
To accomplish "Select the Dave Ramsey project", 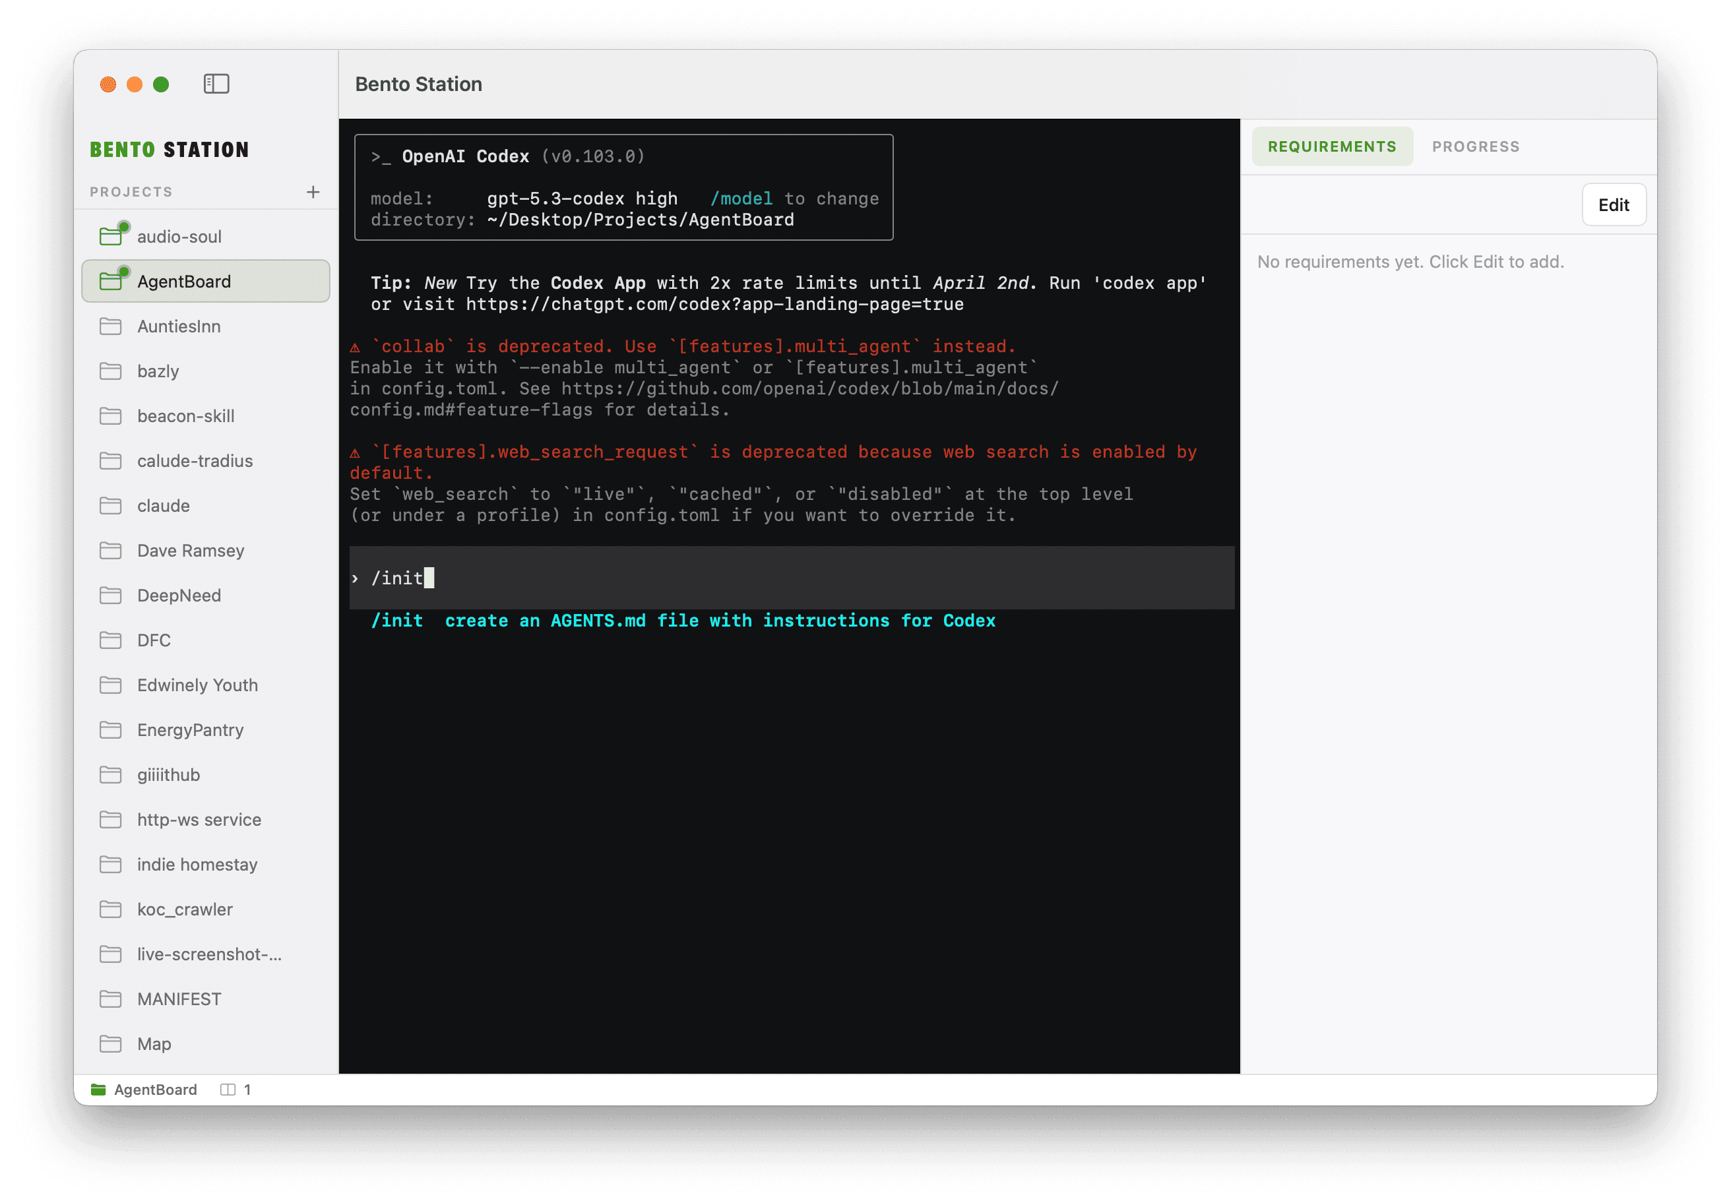I will (x=191, y=550).
